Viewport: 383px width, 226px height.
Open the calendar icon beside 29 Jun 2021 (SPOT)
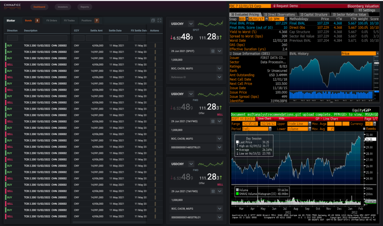(x=213, y=51)
